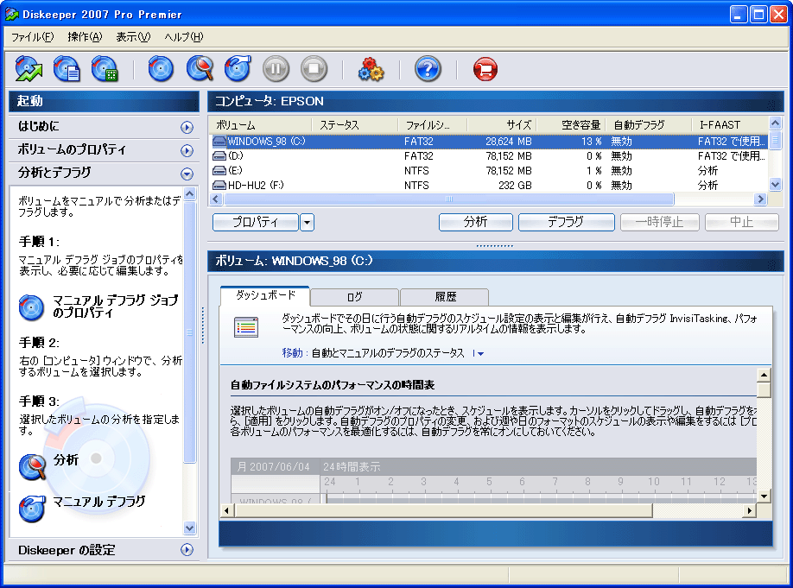
Task: Click the 24時間表示 label in timetable
Action: pos(352,466)
